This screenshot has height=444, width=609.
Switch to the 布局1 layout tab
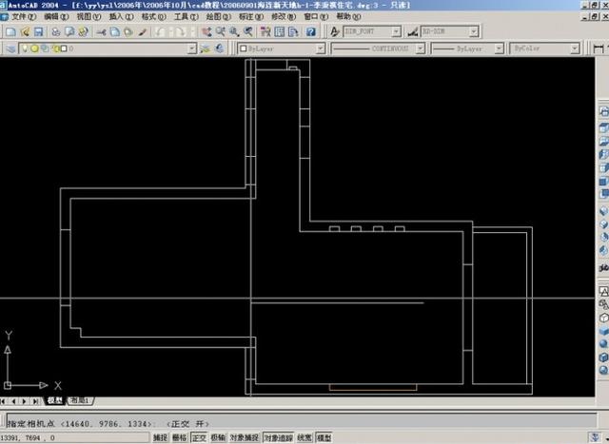tap(80, 400)
